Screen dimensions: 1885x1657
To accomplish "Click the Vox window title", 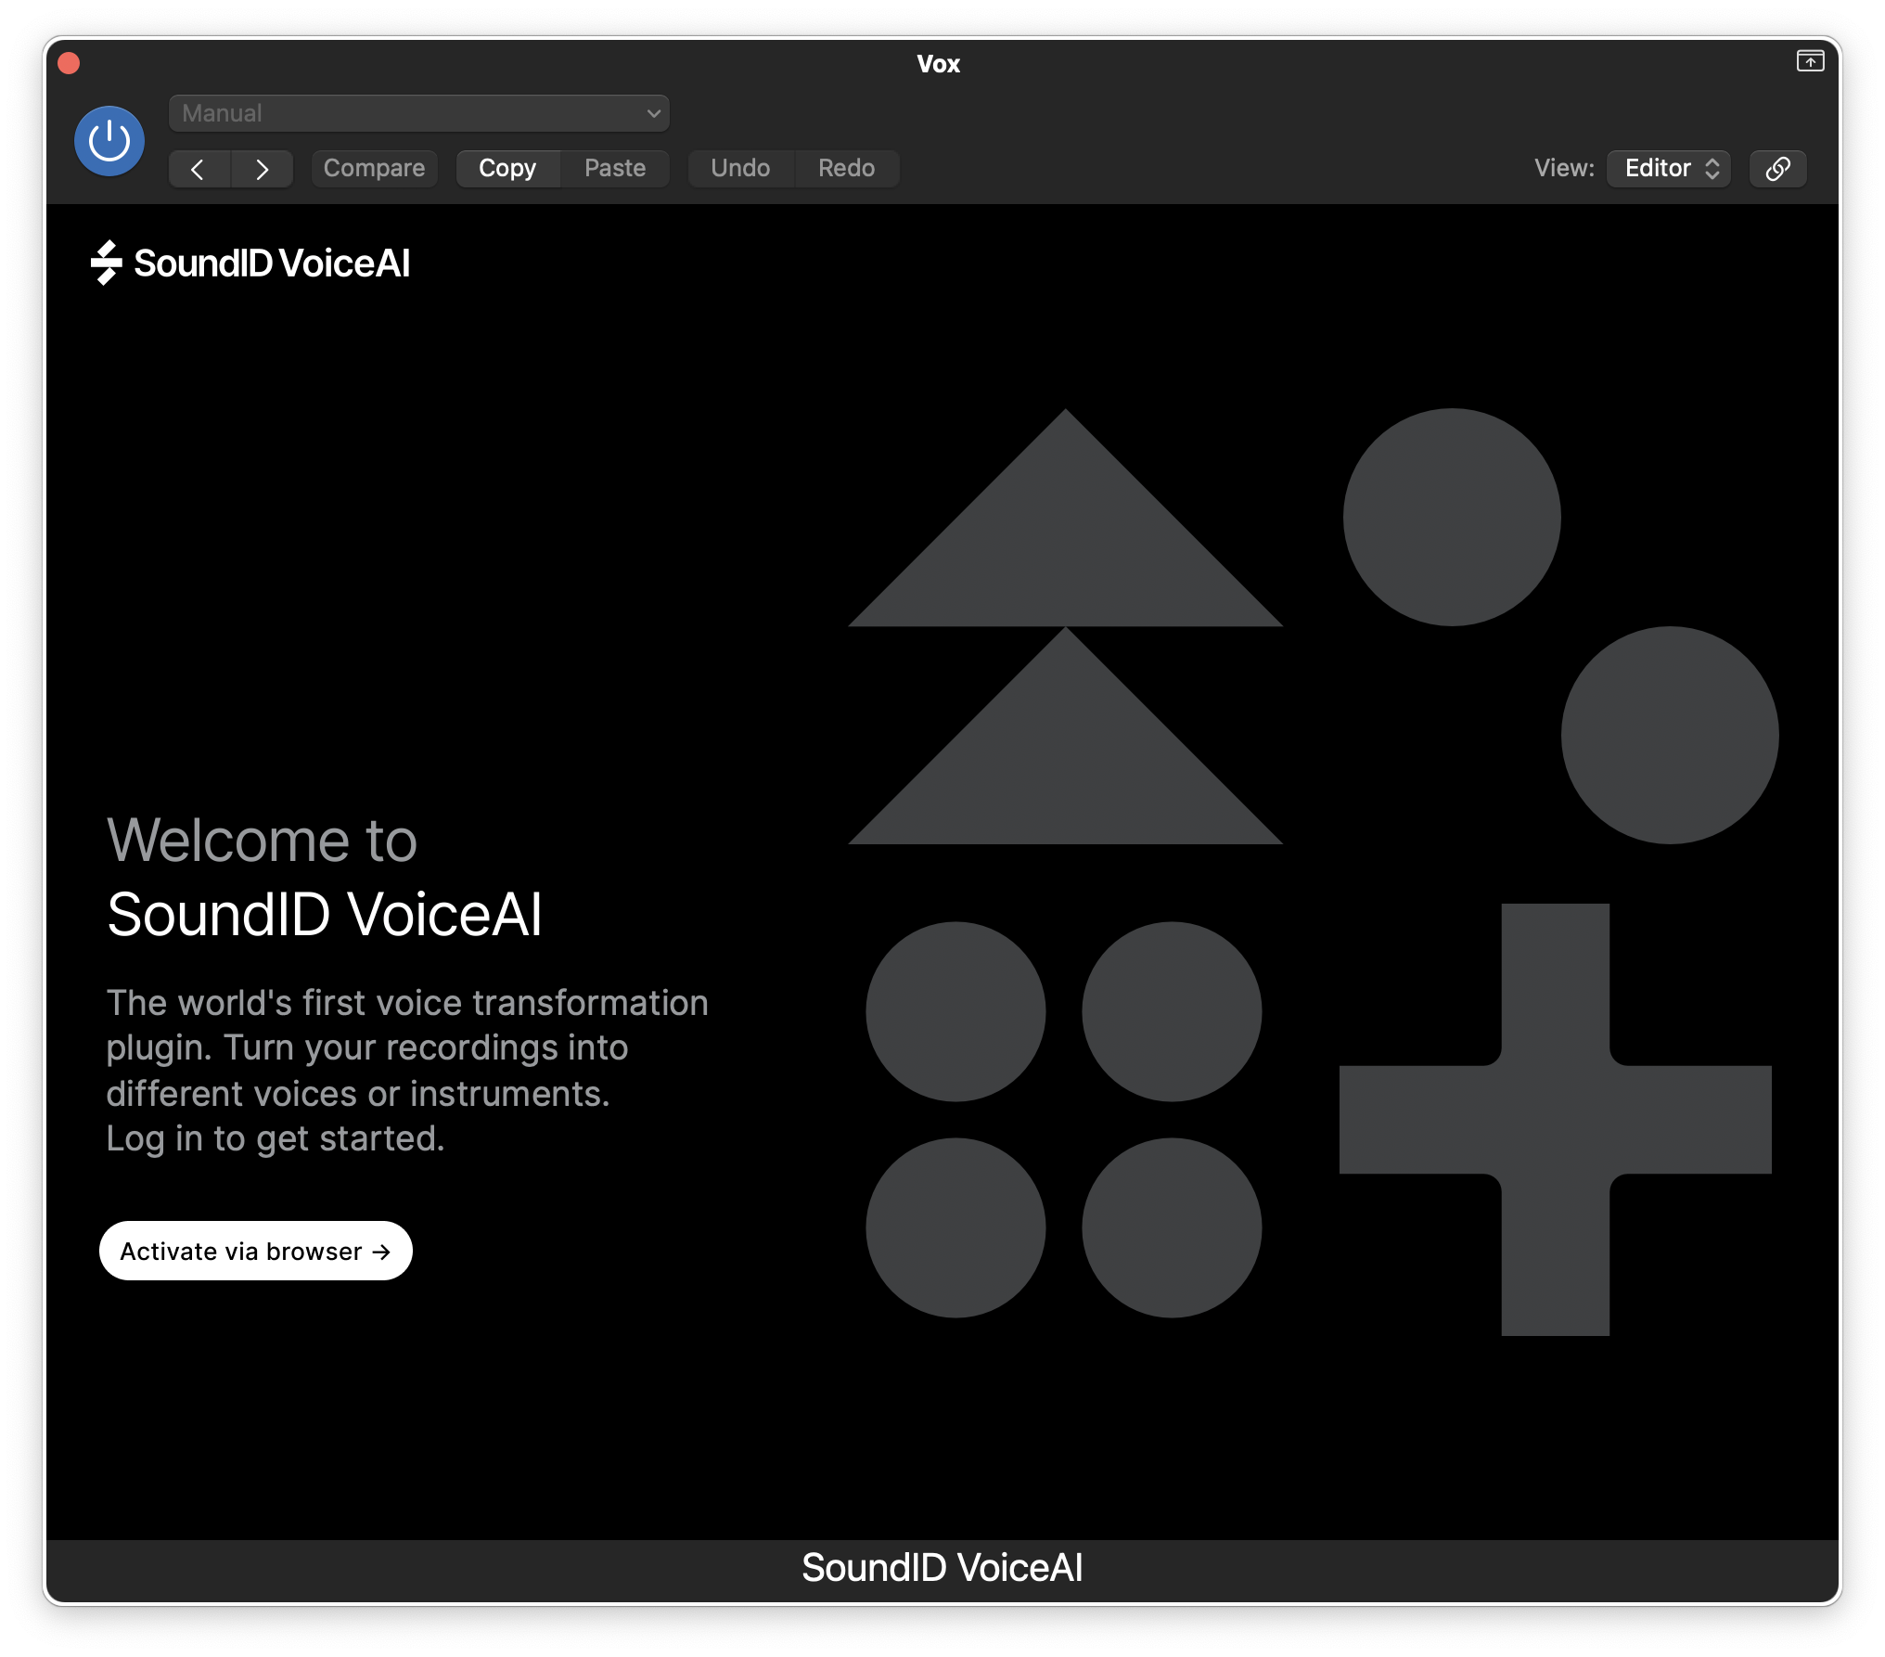I will click(x=939, y=64).
